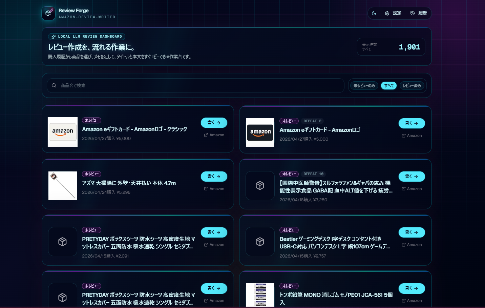Click 2026/04/15購入 ¥9,757 text

point(303,256)
